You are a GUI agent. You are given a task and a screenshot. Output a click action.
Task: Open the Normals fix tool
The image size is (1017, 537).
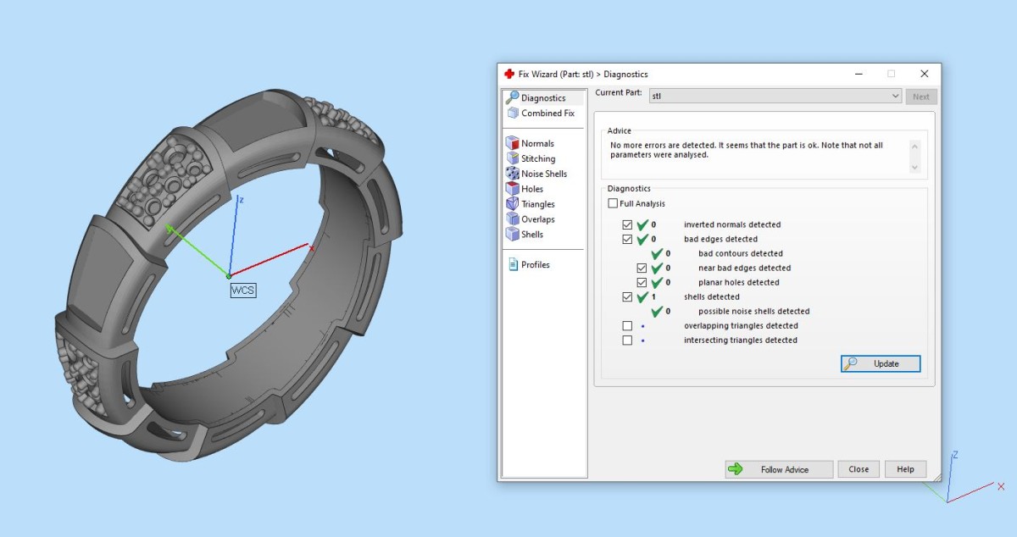(512, 144)
